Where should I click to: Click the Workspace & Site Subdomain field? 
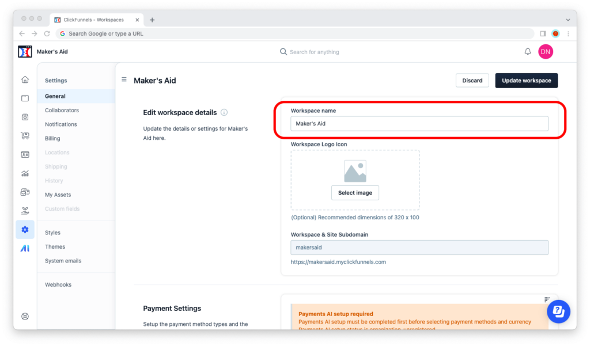click(419, 248)
